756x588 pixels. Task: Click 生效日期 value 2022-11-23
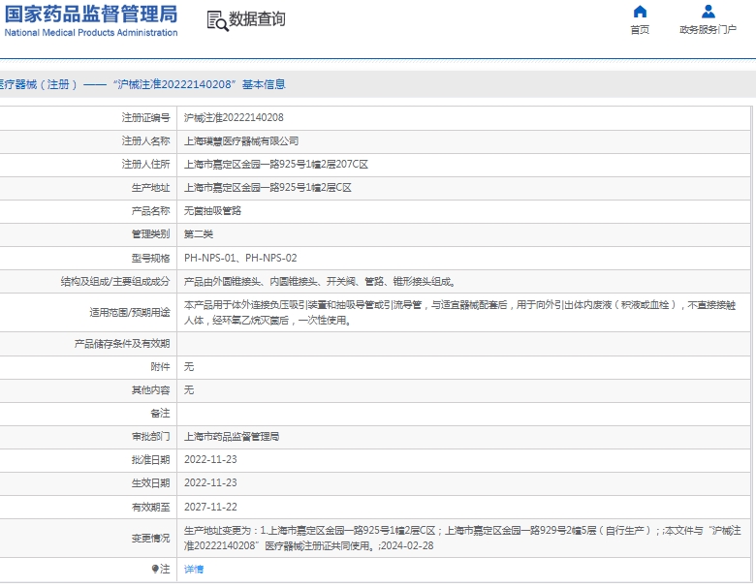[x=210, y=483]
